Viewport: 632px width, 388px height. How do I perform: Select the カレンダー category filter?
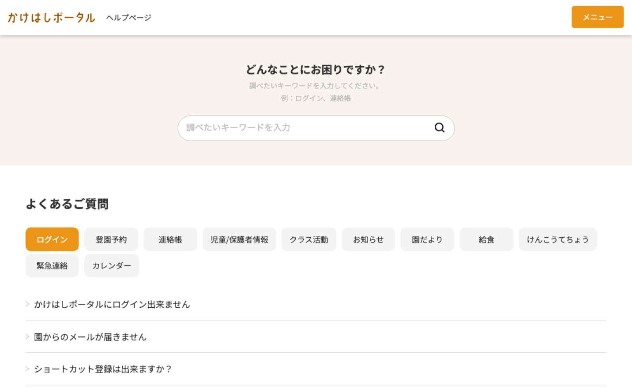tap(111, 265)
